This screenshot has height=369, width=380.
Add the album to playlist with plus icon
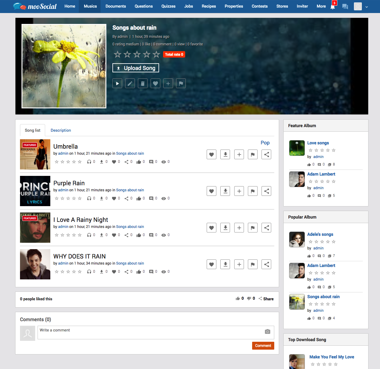point(168,83)
